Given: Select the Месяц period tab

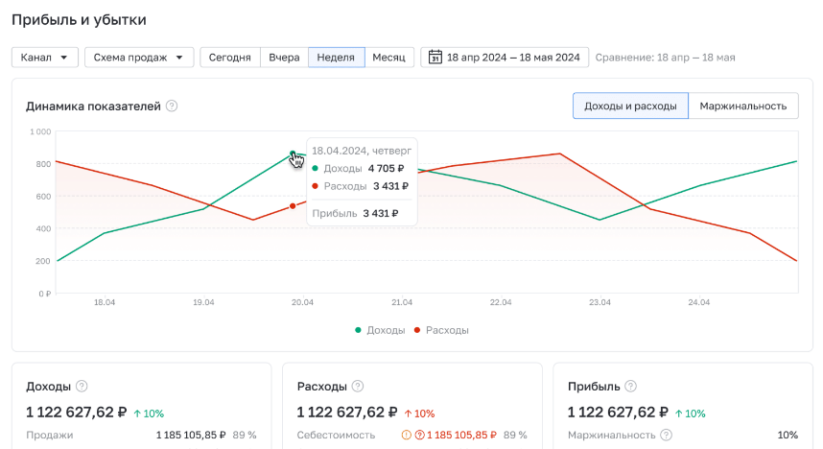Looking at the screenshot, I should [389, 58].
